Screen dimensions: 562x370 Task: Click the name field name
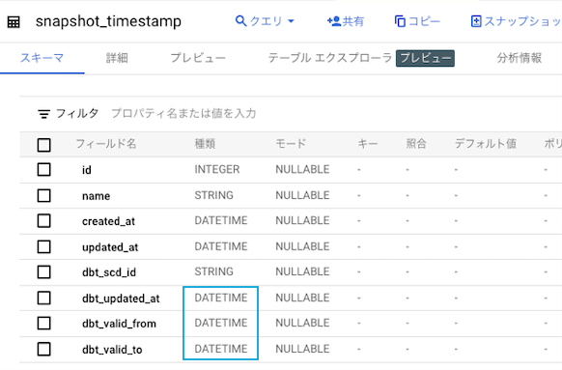[96, 196]
